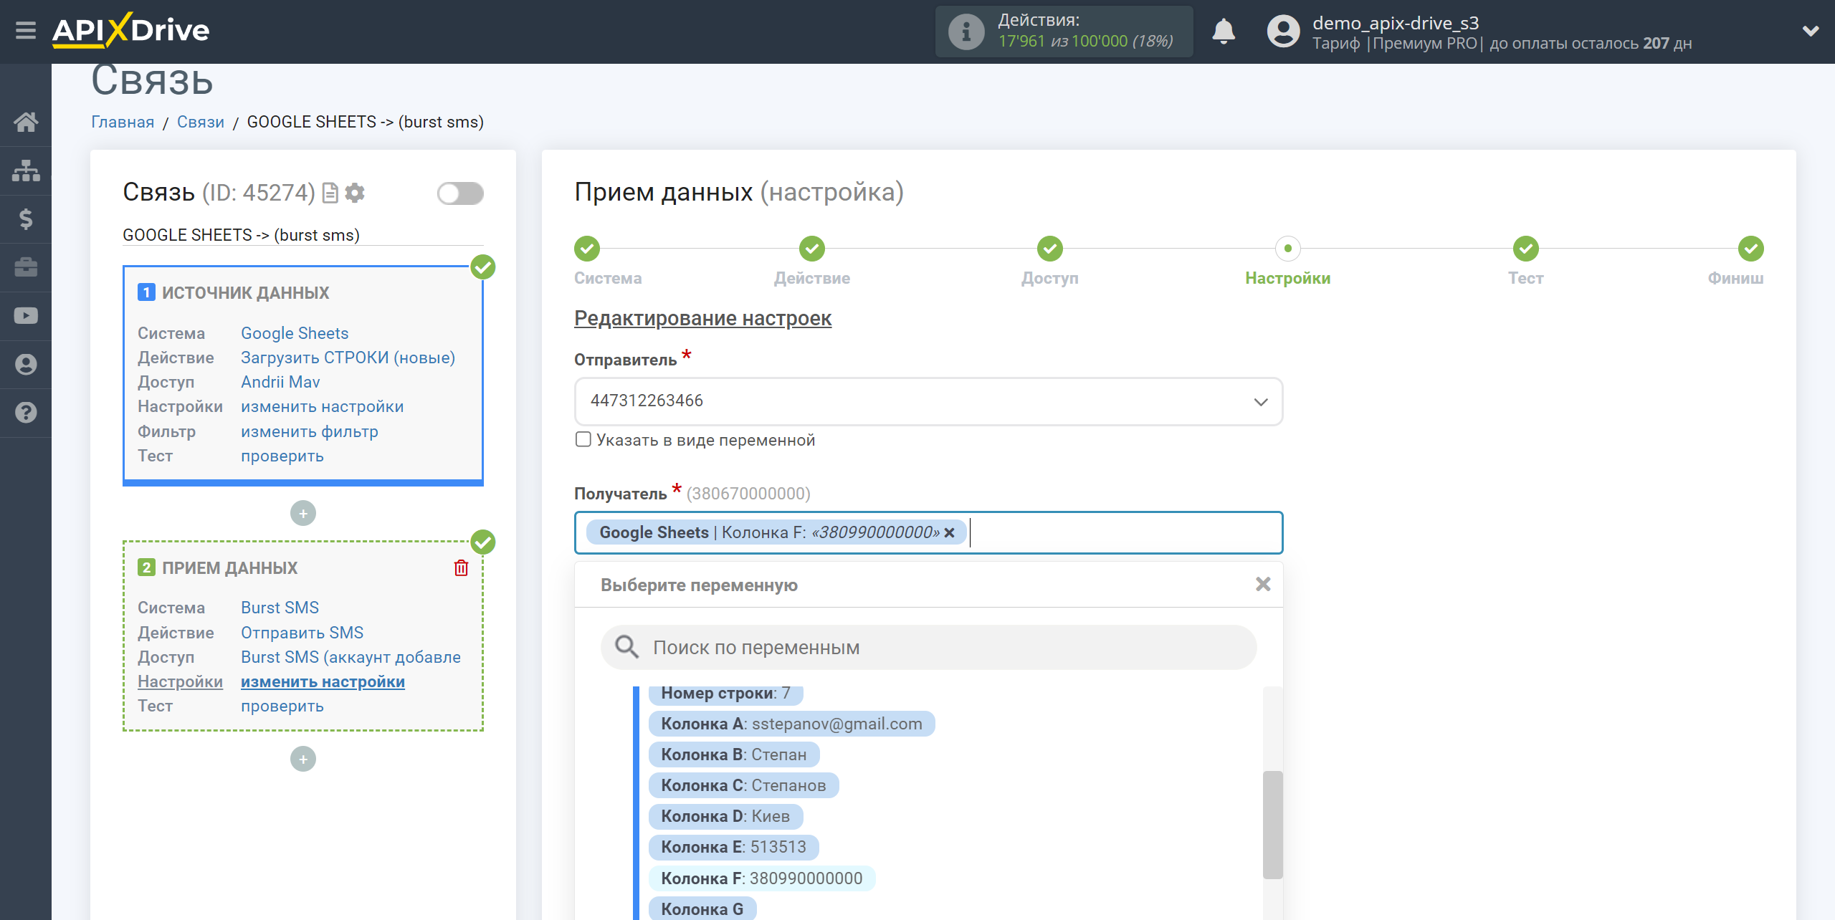The height and width of the screenshot is (920, 1835).
Task: Click the actions counter panel
Action: click(1064, 32)
